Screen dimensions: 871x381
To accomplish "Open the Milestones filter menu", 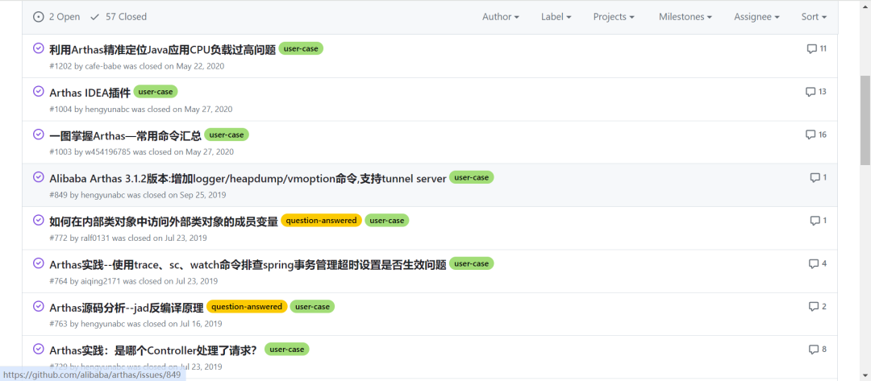I will [x=685, y=16].
